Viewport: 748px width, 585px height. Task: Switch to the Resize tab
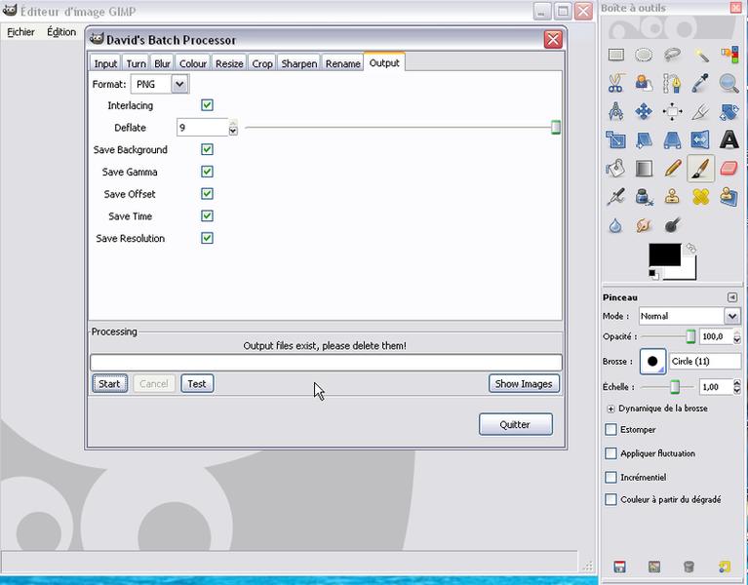tap(229, 63)
